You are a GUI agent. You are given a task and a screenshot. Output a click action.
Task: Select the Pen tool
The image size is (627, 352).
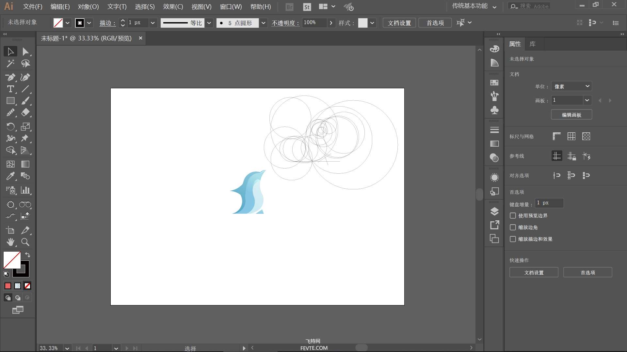[x=10, y=77]
